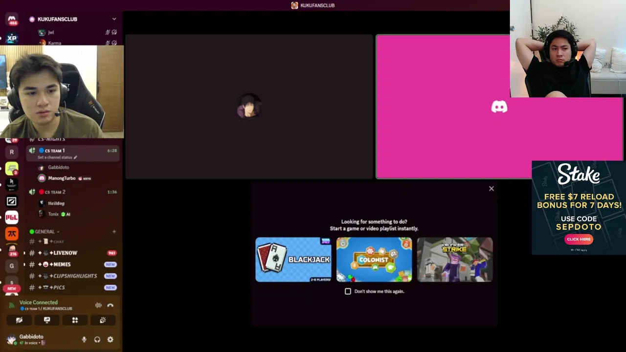Image resolution: width=626 pixels, height=352 pixels.
Task: Join CS TEAM 2 voice channel
Action: point(73,192)
